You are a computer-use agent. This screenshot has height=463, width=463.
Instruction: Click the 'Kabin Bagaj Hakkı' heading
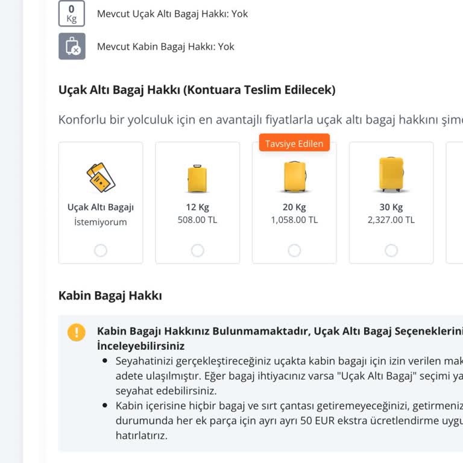110,295
